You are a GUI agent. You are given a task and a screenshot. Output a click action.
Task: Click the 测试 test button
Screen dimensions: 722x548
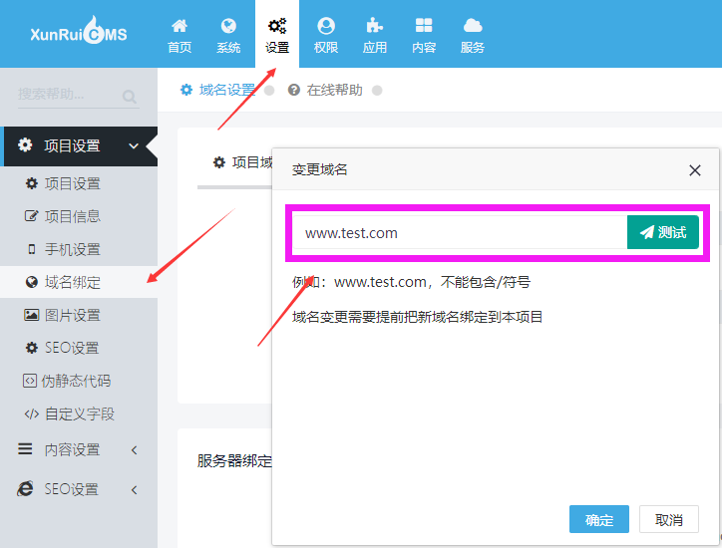coord(663,232)
